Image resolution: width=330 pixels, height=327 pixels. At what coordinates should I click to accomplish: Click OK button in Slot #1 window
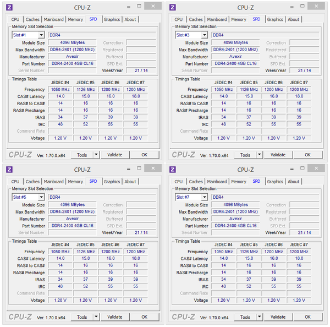coord(144,155)
